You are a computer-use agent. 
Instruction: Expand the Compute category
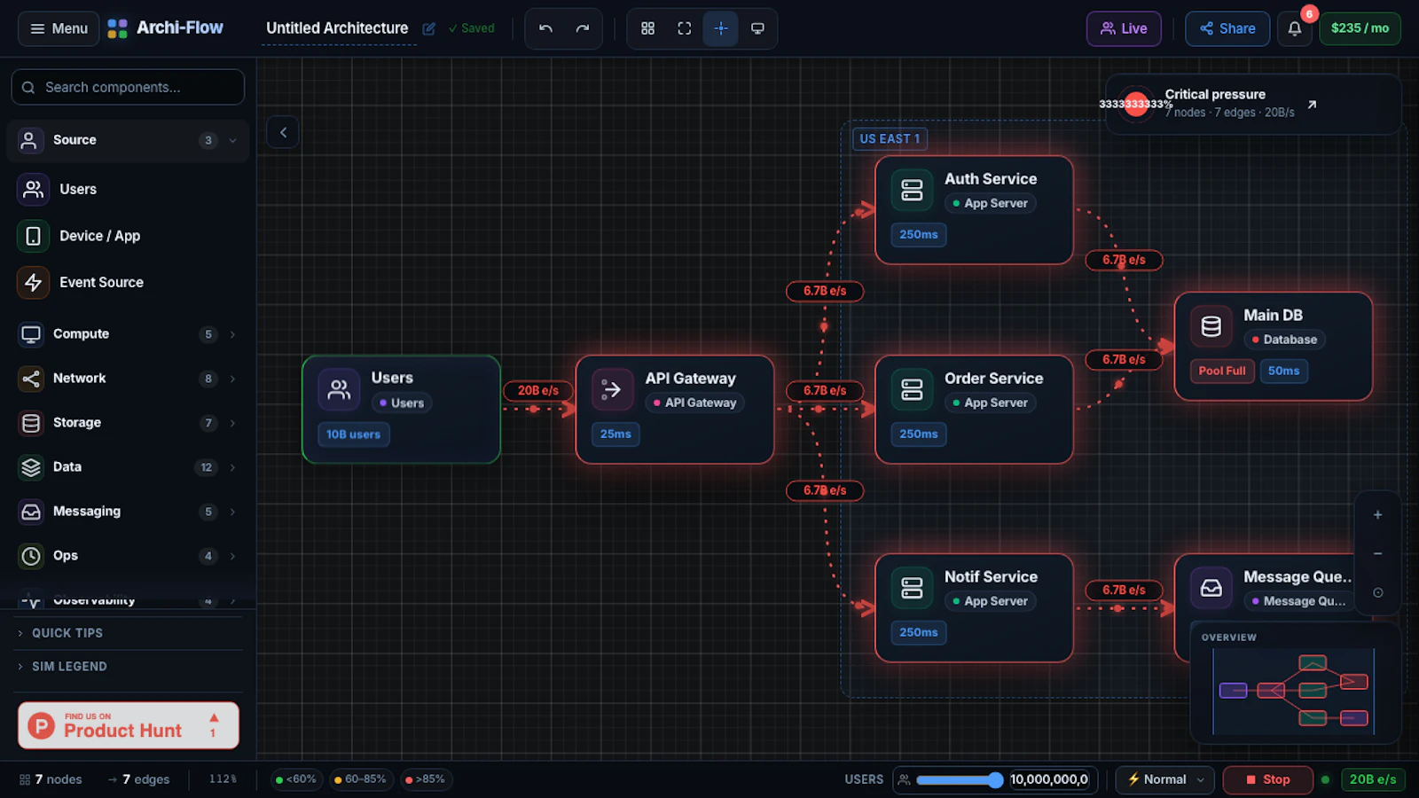(128, 334)
